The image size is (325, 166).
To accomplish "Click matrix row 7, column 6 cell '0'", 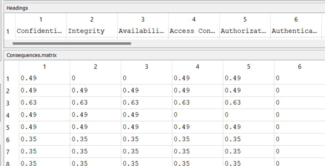I will 299,151.
